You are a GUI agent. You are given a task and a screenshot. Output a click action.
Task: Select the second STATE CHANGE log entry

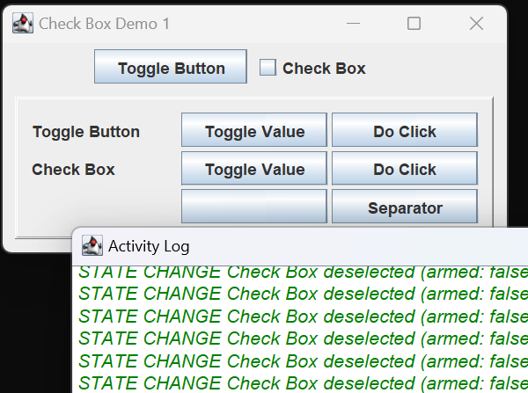[x=299, y=294]
